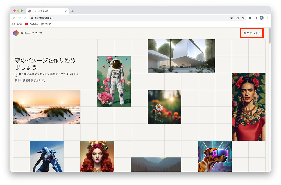Image resolution: width=281 pixels, height=185 pixels.
Task: Open the Chrome three-dot menu
Action: point(267,18)
